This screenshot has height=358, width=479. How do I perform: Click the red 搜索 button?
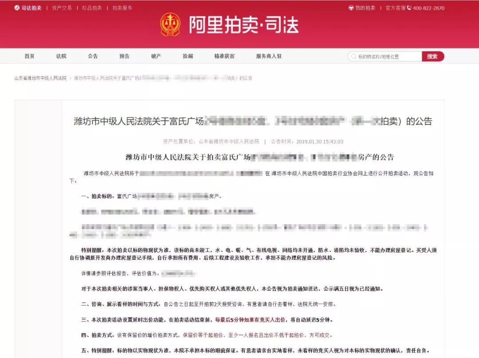432,56
